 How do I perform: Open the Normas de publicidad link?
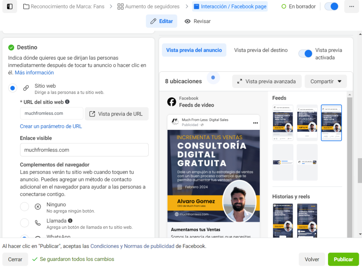coord(149,246)
